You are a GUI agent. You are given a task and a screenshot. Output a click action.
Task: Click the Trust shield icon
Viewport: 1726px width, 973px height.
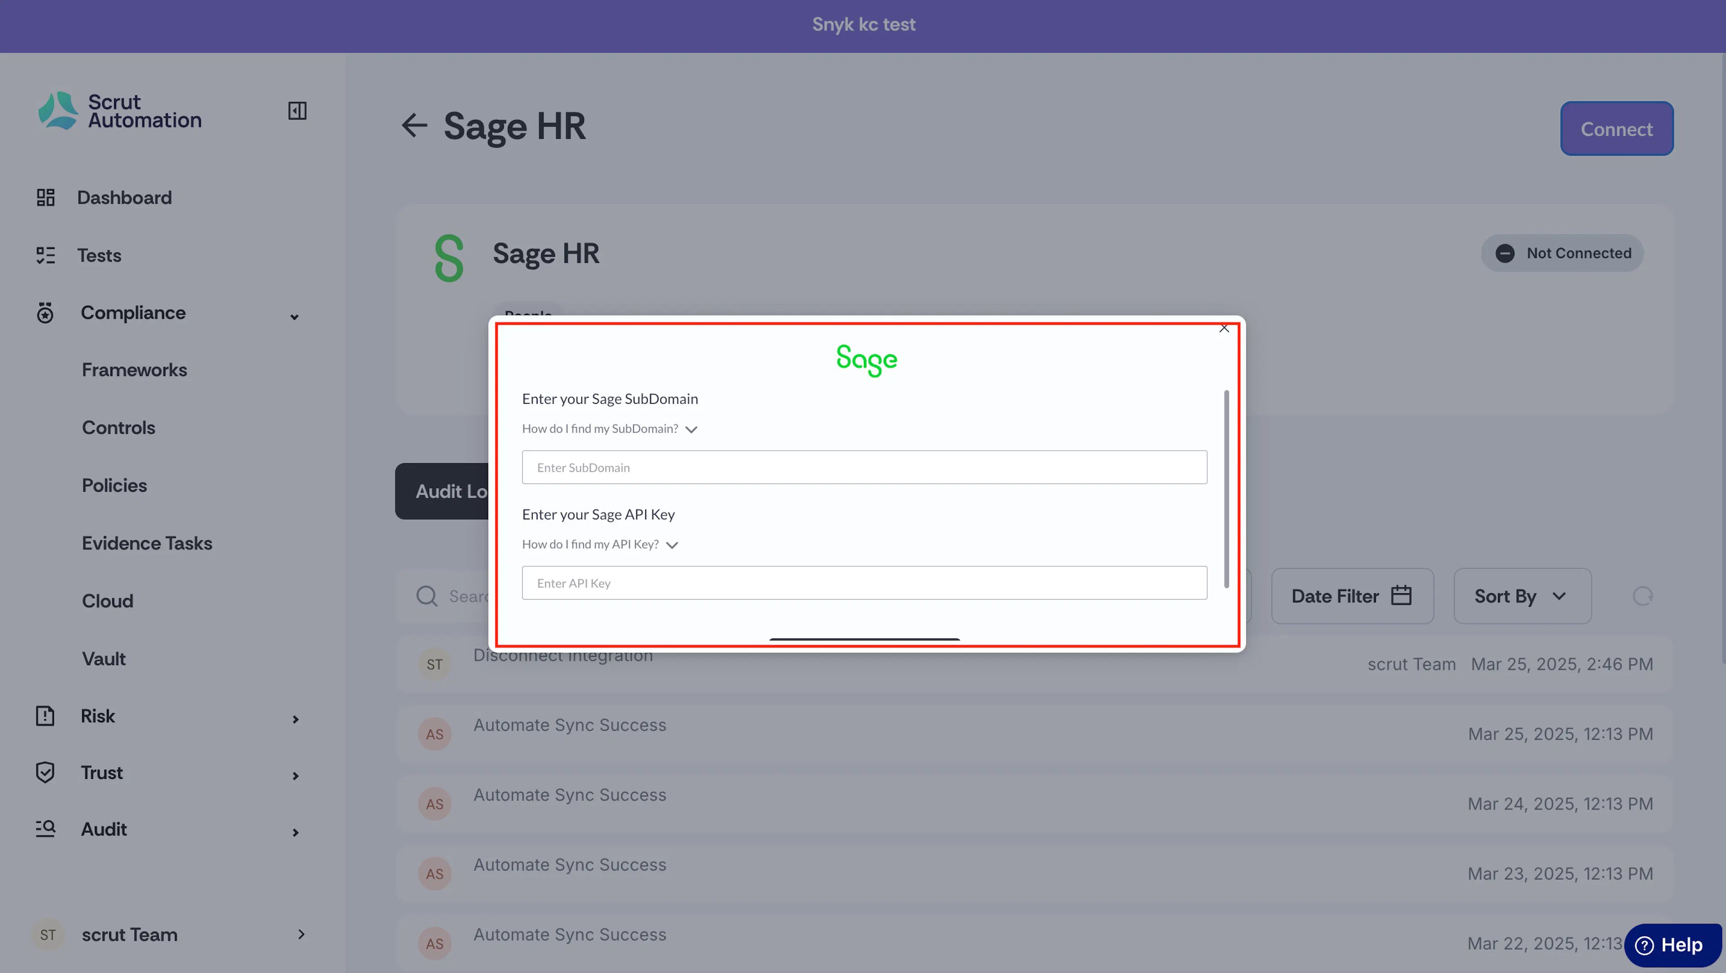click(x=45, y=773)
